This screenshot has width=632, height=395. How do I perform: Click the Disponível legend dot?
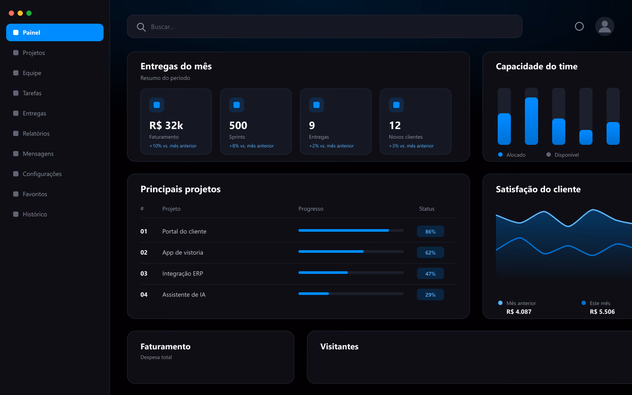coord(549,154)
